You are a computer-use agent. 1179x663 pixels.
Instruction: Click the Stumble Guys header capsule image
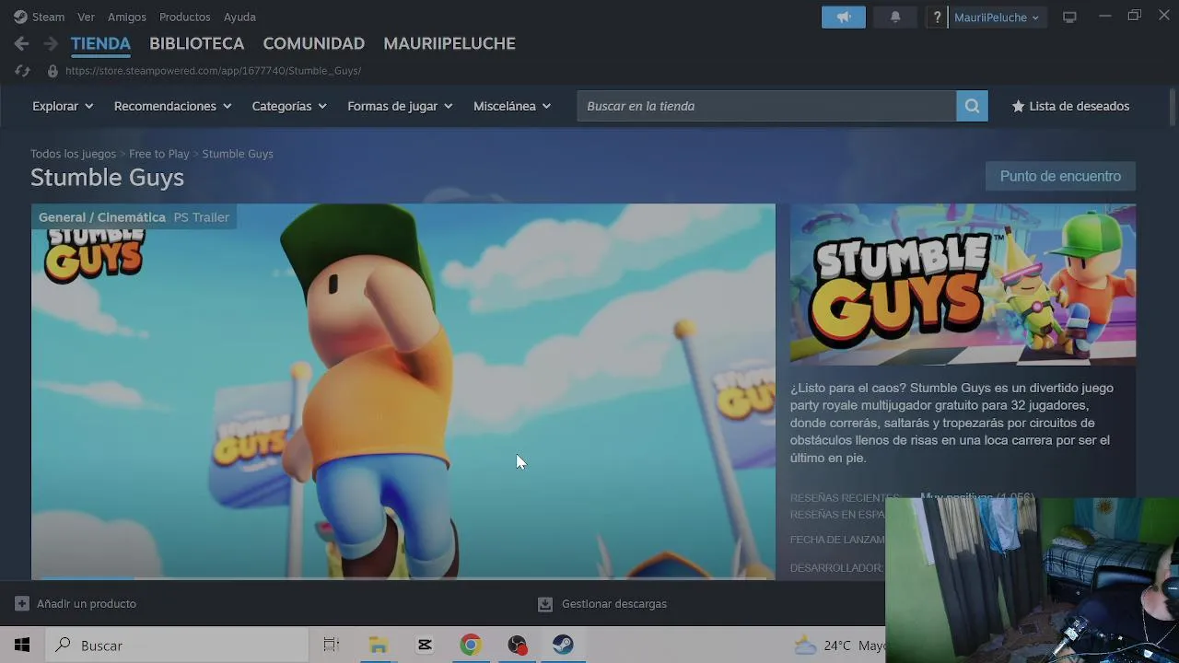tap(963, 285)
